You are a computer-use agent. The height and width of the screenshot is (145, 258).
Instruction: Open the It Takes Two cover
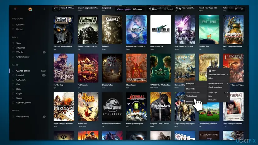88,107
